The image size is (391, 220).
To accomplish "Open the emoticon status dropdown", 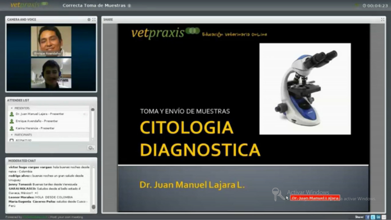I will point(91,148).
